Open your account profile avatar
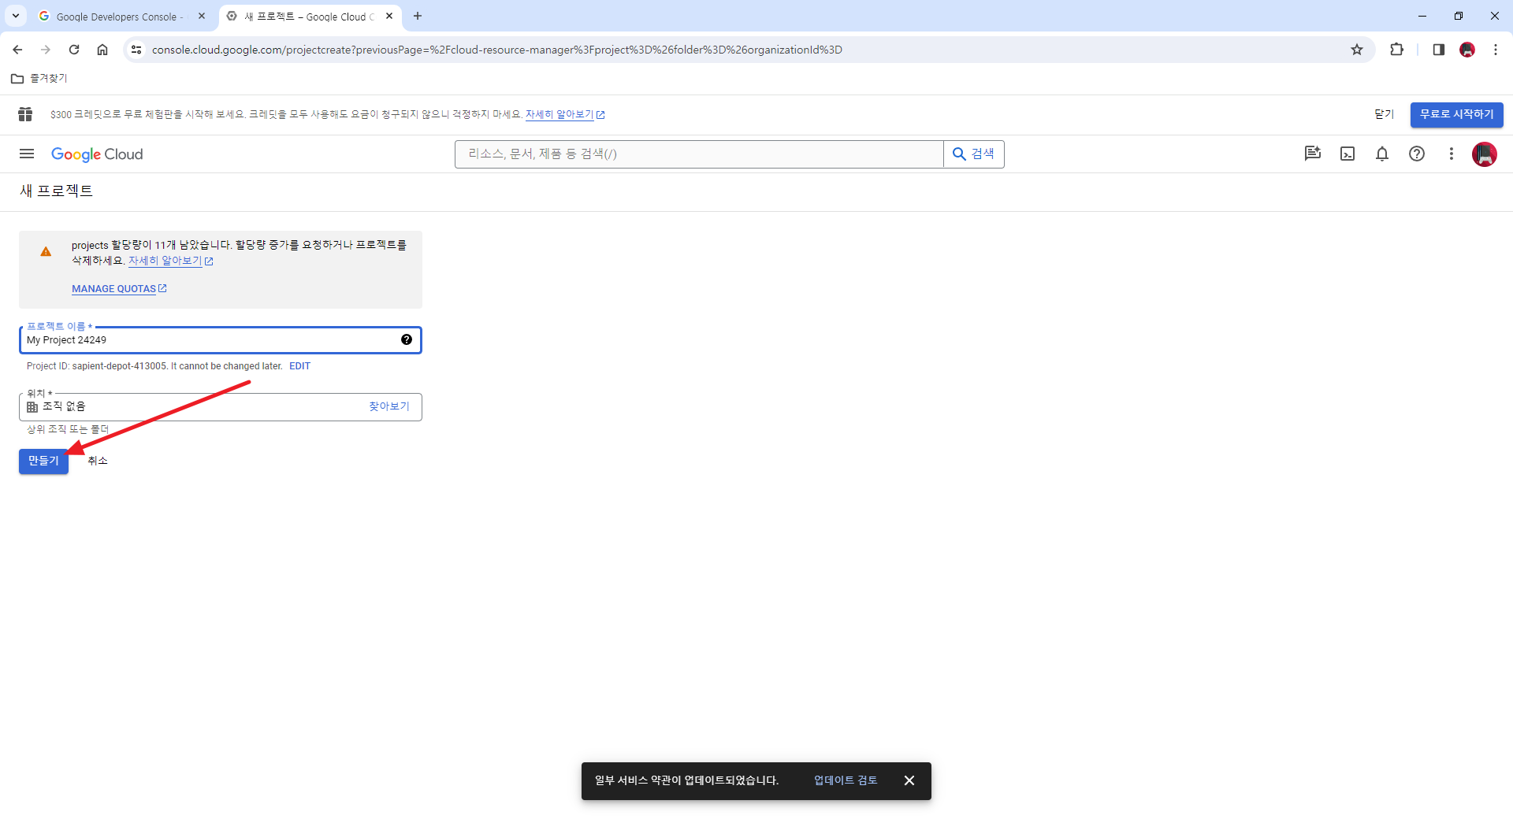Screen dimensions: 1513x819 (x=1485, y=154)
